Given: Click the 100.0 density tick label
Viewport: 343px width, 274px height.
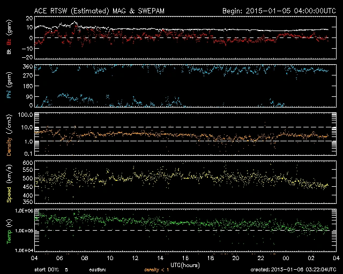Looking at the screenshot, I should click(25, 115).
